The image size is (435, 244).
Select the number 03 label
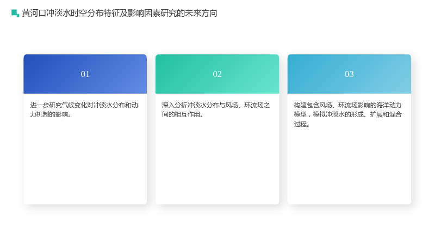click(x=349, y=74)
